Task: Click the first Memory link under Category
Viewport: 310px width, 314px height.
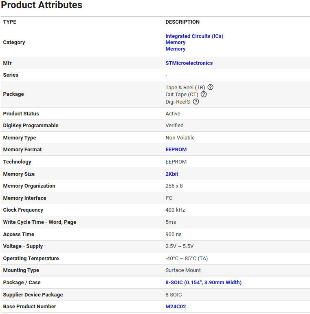Action: coord(176,42)
